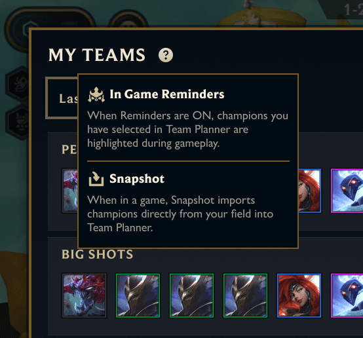Click the stage indicator starting with 1-2
363x338 pixels.
(x=353, y=10)
